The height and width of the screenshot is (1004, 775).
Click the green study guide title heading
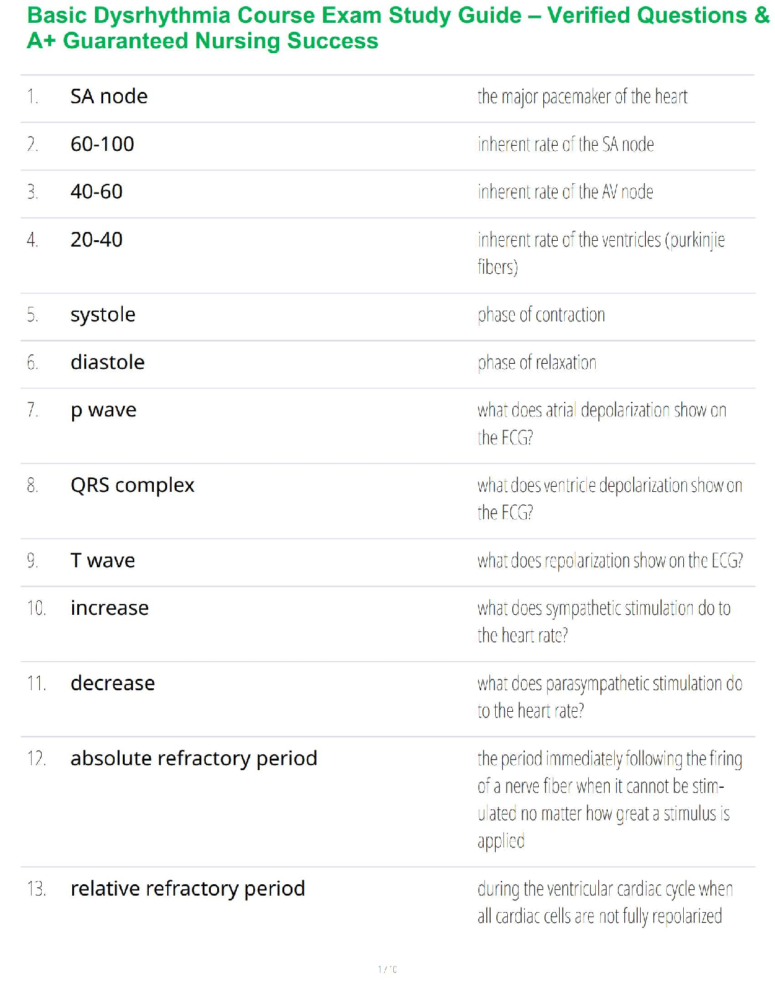pyautogui.click(x=398, y=28)
